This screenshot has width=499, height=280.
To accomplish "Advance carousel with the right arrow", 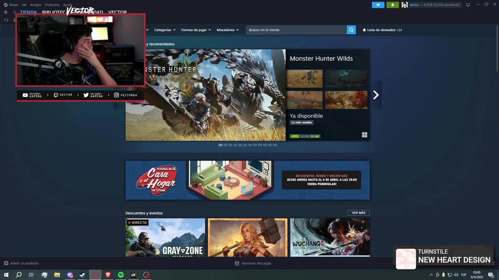I will point(376,95).
